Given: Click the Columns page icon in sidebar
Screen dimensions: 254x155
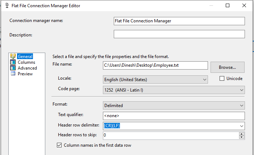Looking at the screenshot, I should [13, 62].
